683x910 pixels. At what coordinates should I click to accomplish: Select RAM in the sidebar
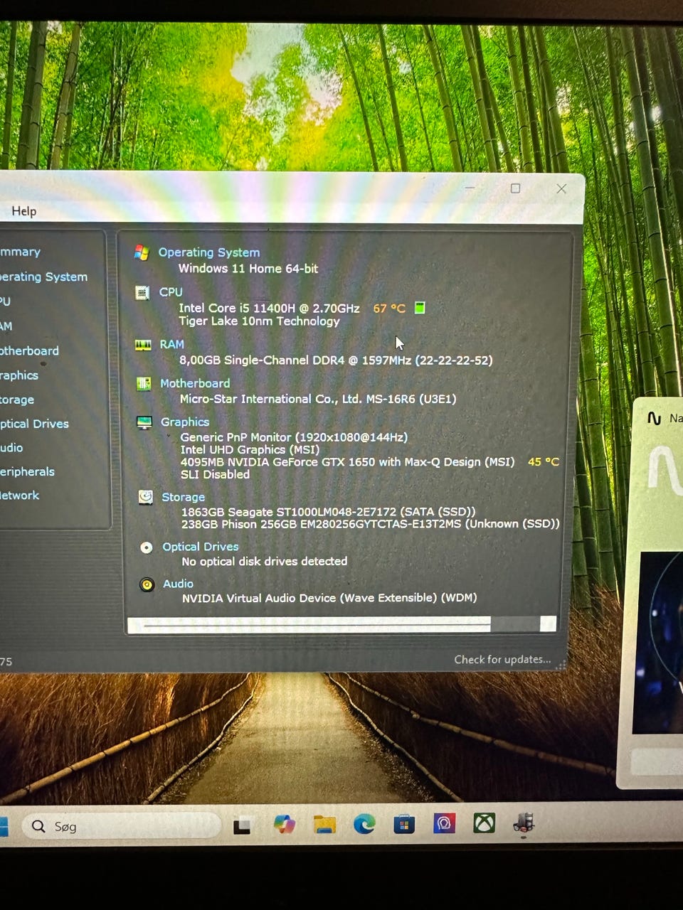pyautogui.click(x=6, y=326)
